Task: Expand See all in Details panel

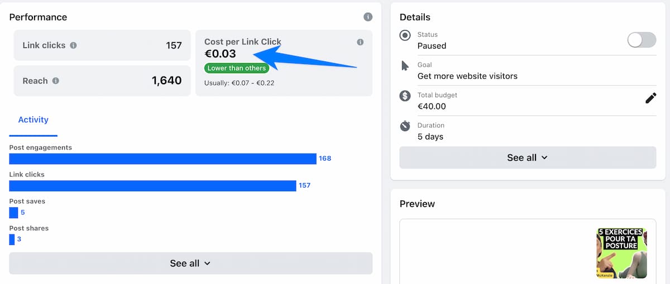Action: [x=528, y=157]
